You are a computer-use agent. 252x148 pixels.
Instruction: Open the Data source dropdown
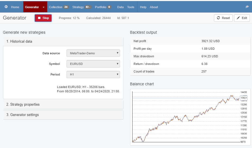click(x=93, y=53)
